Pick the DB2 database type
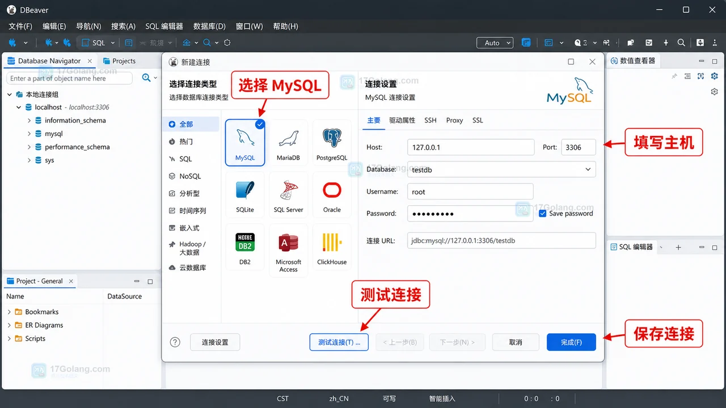 [x=245, y=248]
